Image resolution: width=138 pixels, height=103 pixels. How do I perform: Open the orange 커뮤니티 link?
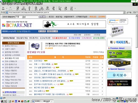pyautogui.click(x=93, y=17)
